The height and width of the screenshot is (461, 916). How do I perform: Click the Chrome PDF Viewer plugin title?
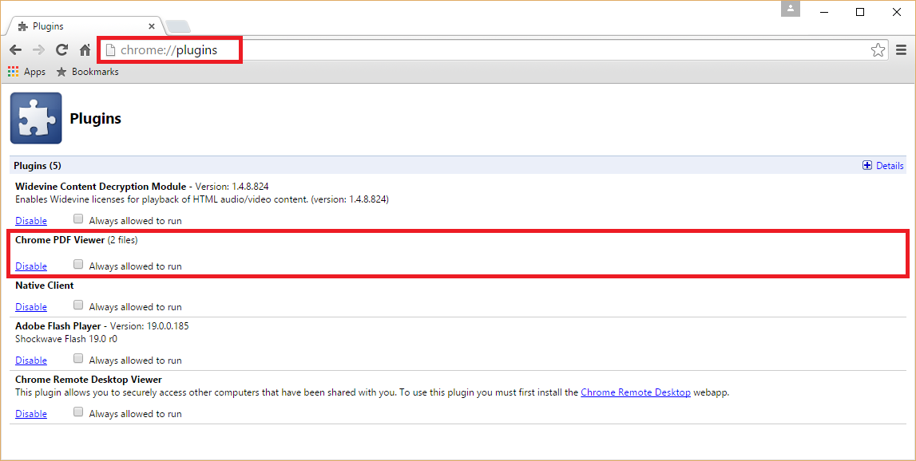click(60, 240)
